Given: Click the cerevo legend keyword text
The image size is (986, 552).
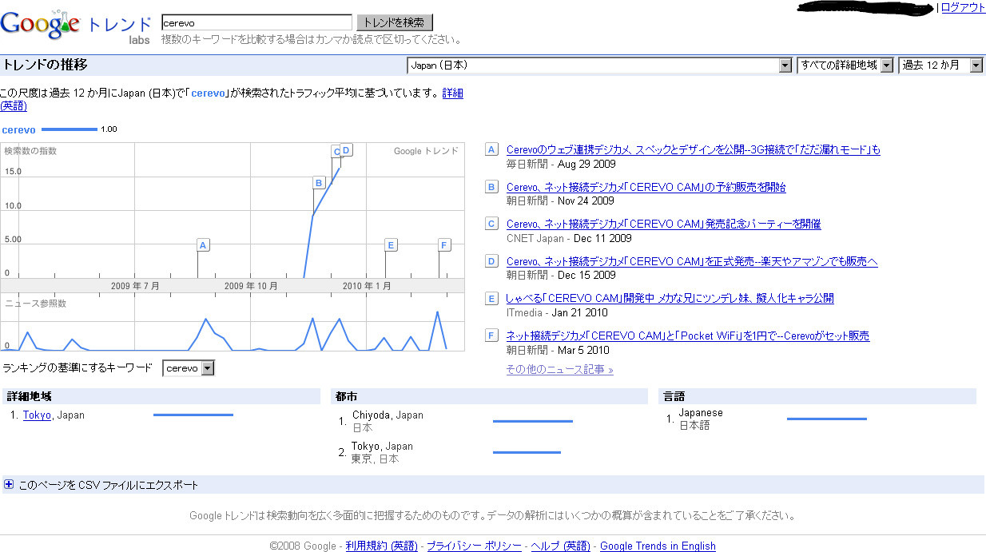Looking at the screenshot, I should pyautogui.click(x=18, y=129).
